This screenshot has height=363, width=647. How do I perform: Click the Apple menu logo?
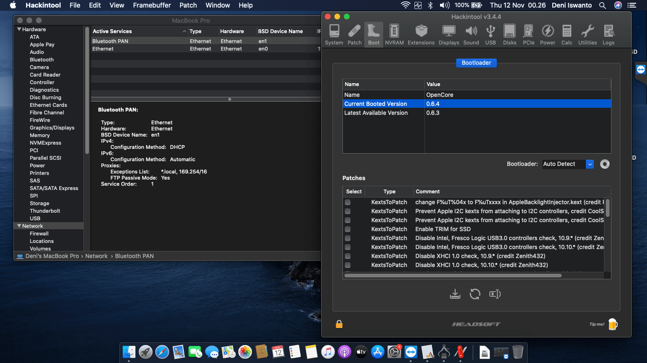(13, 5)
